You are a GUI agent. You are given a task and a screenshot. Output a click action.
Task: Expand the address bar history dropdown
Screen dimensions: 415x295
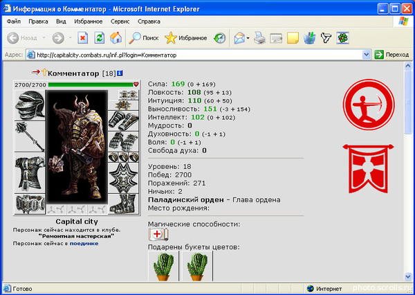click(366, 55)
